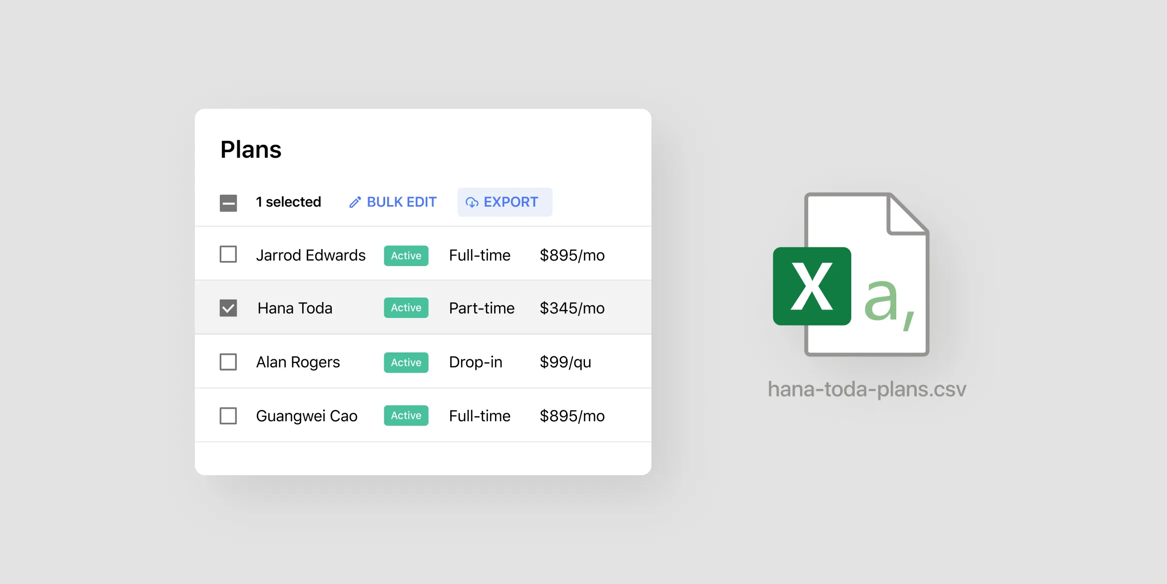Image resolution: width=1167 pixels, height=584 pixels.
Task: Select the name Hana Toda
Action: tap(295, 308)
